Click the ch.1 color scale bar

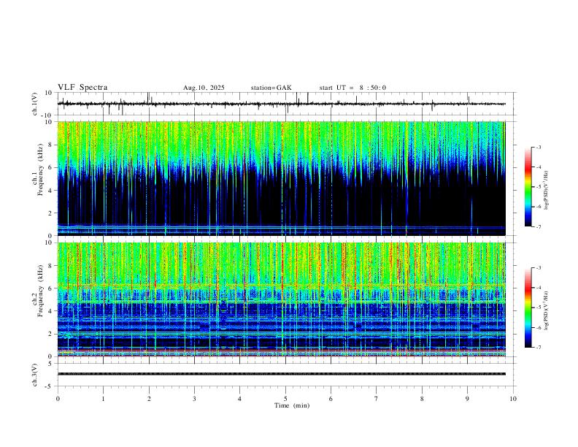pos(528,187)
